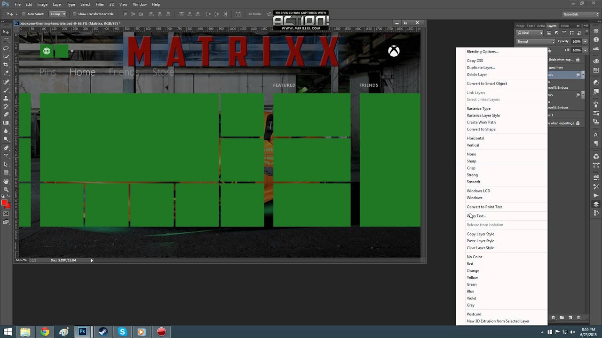
Task: Filter layers for pixel layers icon
Action: tap(550, 33)
